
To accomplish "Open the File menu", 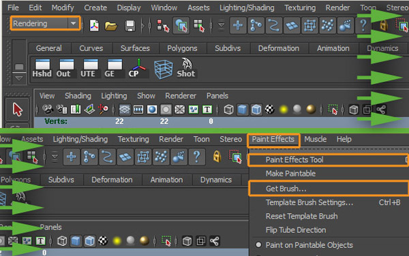I will point(13,7).
